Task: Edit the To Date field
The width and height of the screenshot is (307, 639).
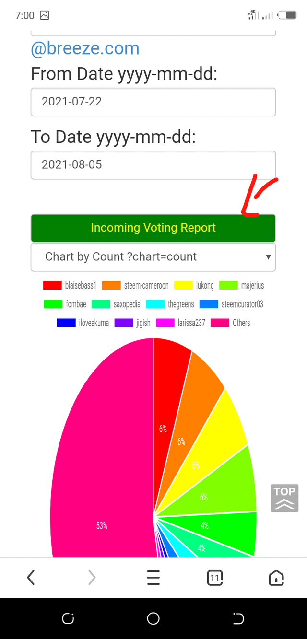Action: 153,165
